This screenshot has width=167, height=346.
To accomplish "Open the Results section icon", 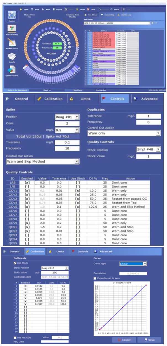I will (11, 56).
